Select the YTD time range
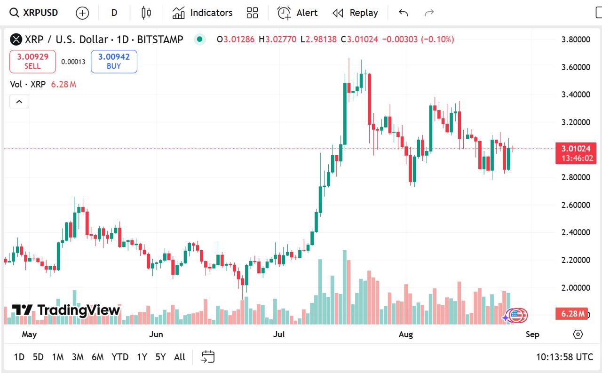Screen dimensions: 602x373 (x=120, y=357)
